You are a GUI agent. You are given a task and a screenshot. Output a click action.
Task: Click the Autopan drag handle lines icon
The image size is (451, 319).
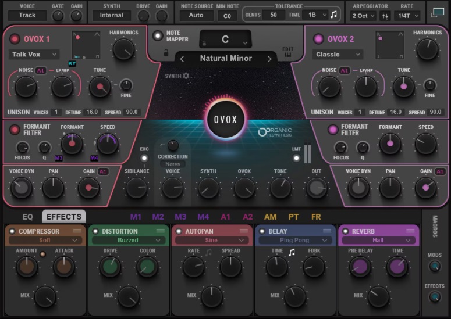tap(244, 231)
